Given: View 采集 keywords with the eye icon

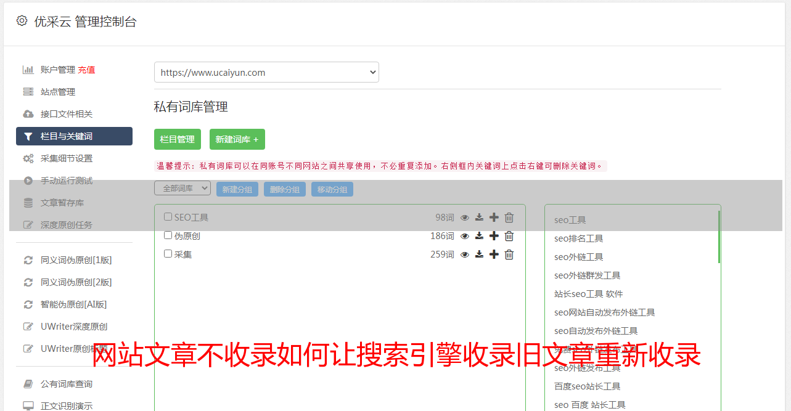Looking at the screenshot, I should pos(465,254).
